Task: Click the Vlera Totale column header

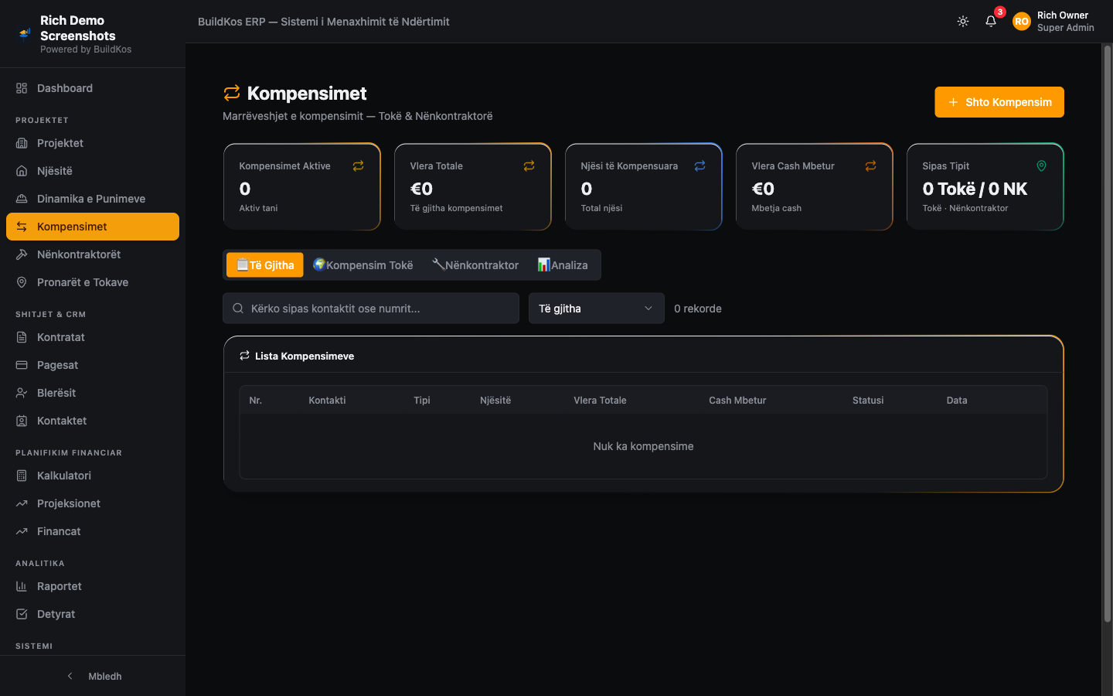Action: click(x=600, y=401)
